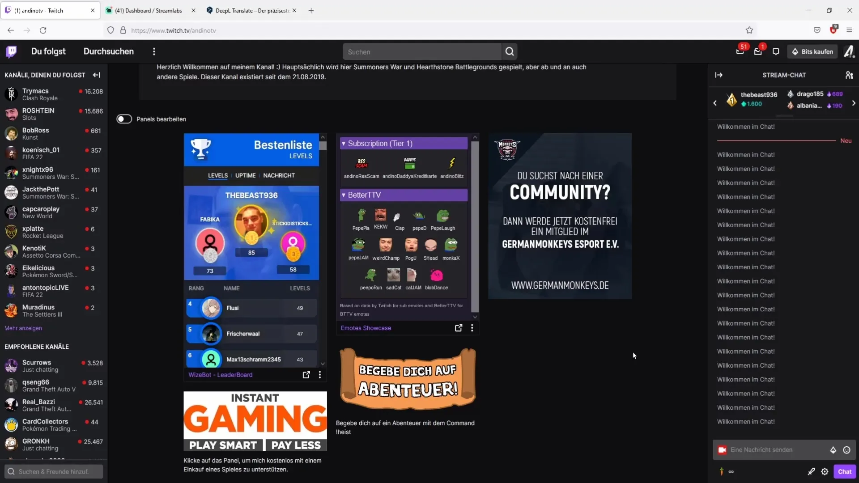Image resolution: width=859 pixels, height=483 pixels.
Task: Click the search magnifier button
Action: click(510, 52)
